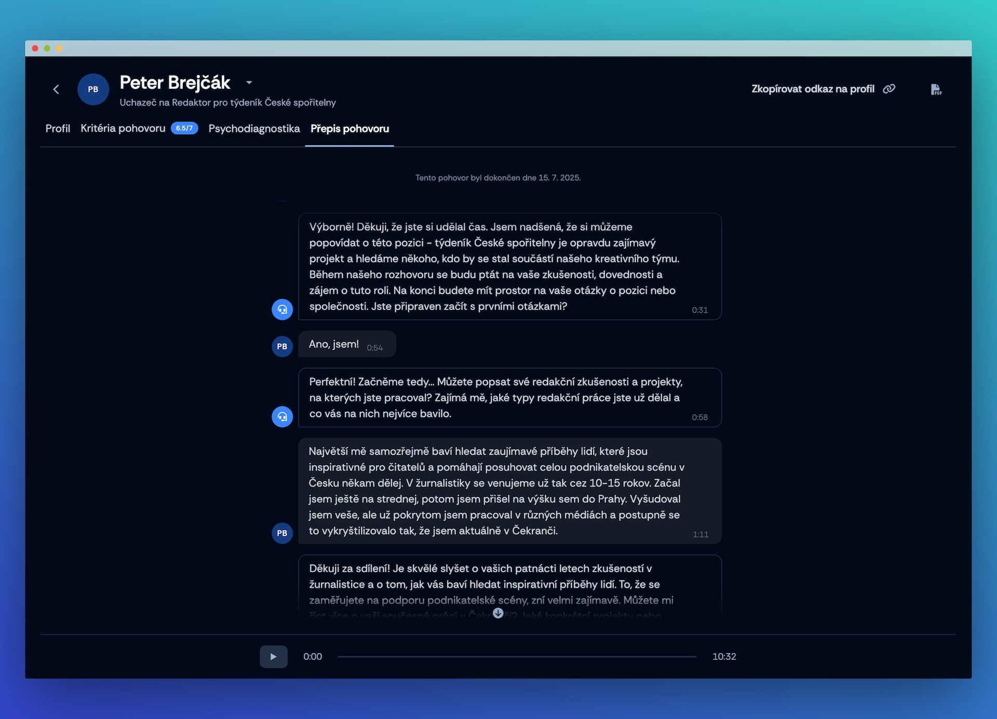Click the copy link chain icon

tap(889, 89)
